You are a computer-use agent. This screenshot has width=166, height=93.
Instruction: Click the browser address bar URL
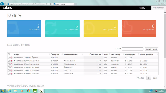[x=27, y=4]
